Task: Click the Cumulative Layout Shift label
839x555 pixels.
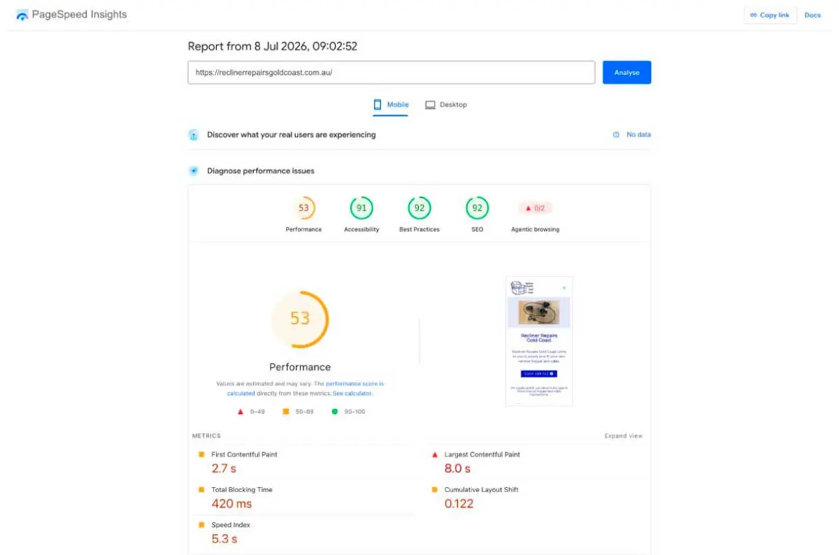Action: pyautogui.click(x=481, y=489)
